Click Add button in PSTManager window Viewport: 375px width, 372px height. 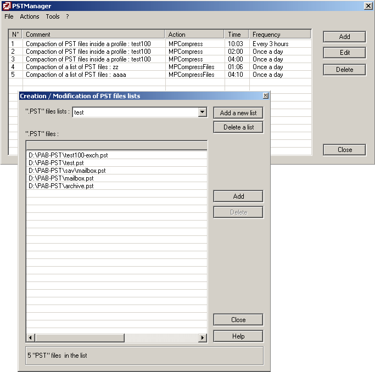[344, 37]
